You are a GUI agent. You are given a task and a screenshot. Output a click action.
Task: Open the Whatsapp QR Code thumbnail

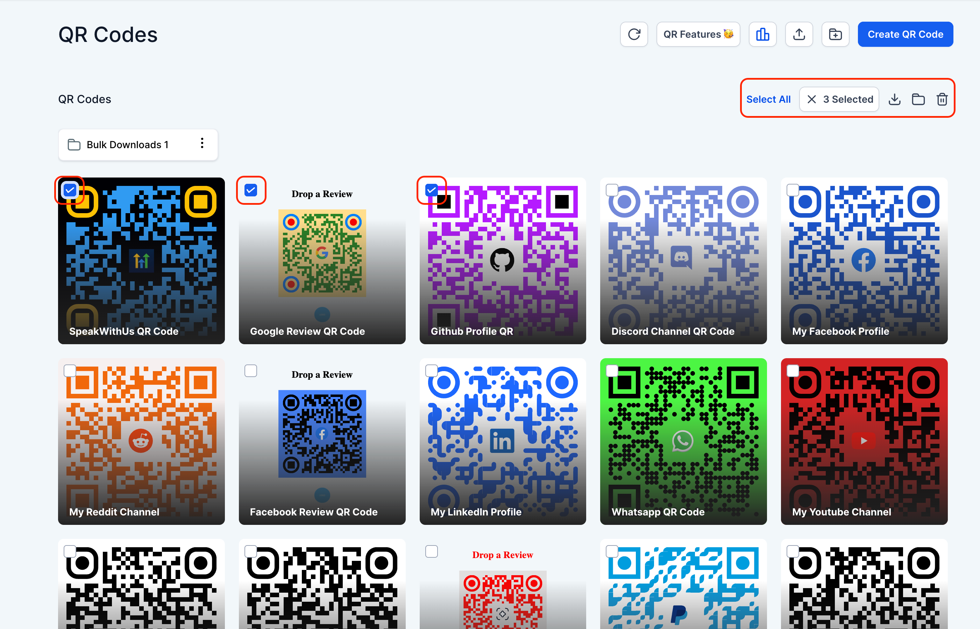coord(683,441)
